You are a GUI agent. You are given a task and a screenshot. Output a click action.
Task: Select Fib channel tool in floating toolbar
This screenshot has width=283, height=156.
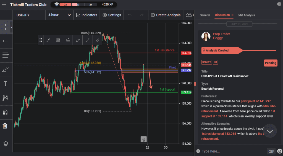tap(68, 40)
